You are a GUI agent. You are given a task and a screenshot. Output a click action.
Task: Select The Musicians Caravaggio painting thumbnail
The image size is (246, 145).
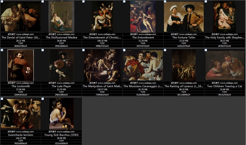pyautogui.click(x=143, y=65)
